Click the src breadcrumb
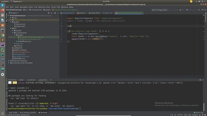This screenshot has width=207, height=116. pos(26,10)
